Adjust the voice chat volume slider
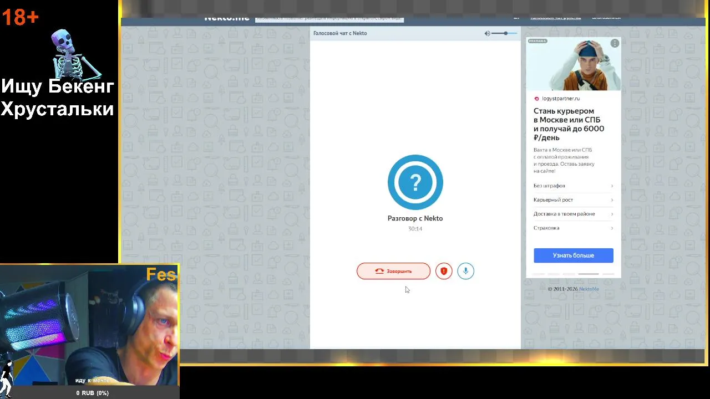The image size is (710, 399). [505, 33]
